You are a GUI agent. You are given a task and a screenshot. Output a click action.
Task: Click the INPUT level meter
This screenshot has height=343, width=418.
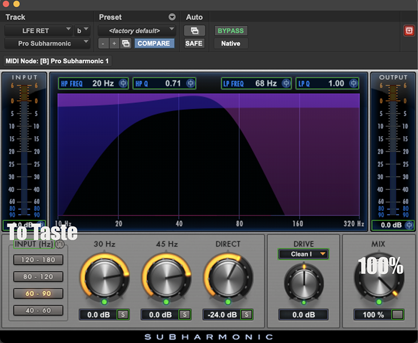point(24,149)
